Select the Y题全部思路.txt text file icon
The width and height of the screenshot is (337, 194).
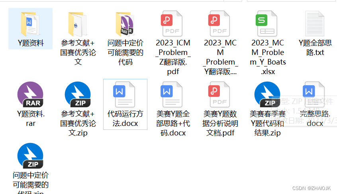[x=315, y=24]
